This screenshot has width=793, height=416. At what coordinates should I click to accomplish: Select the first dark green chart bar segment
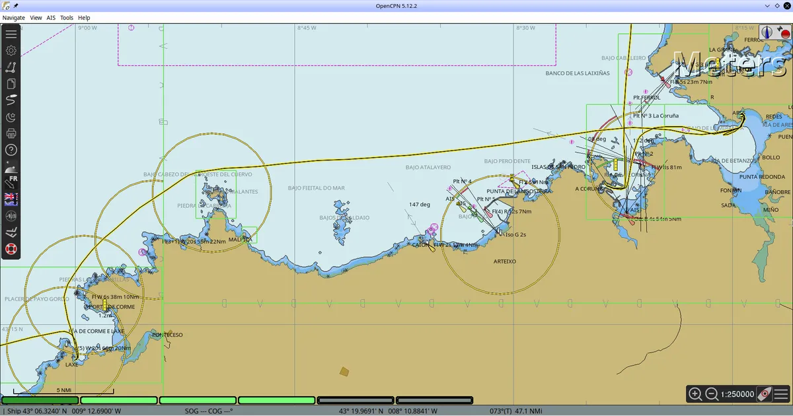coord(40,400)
